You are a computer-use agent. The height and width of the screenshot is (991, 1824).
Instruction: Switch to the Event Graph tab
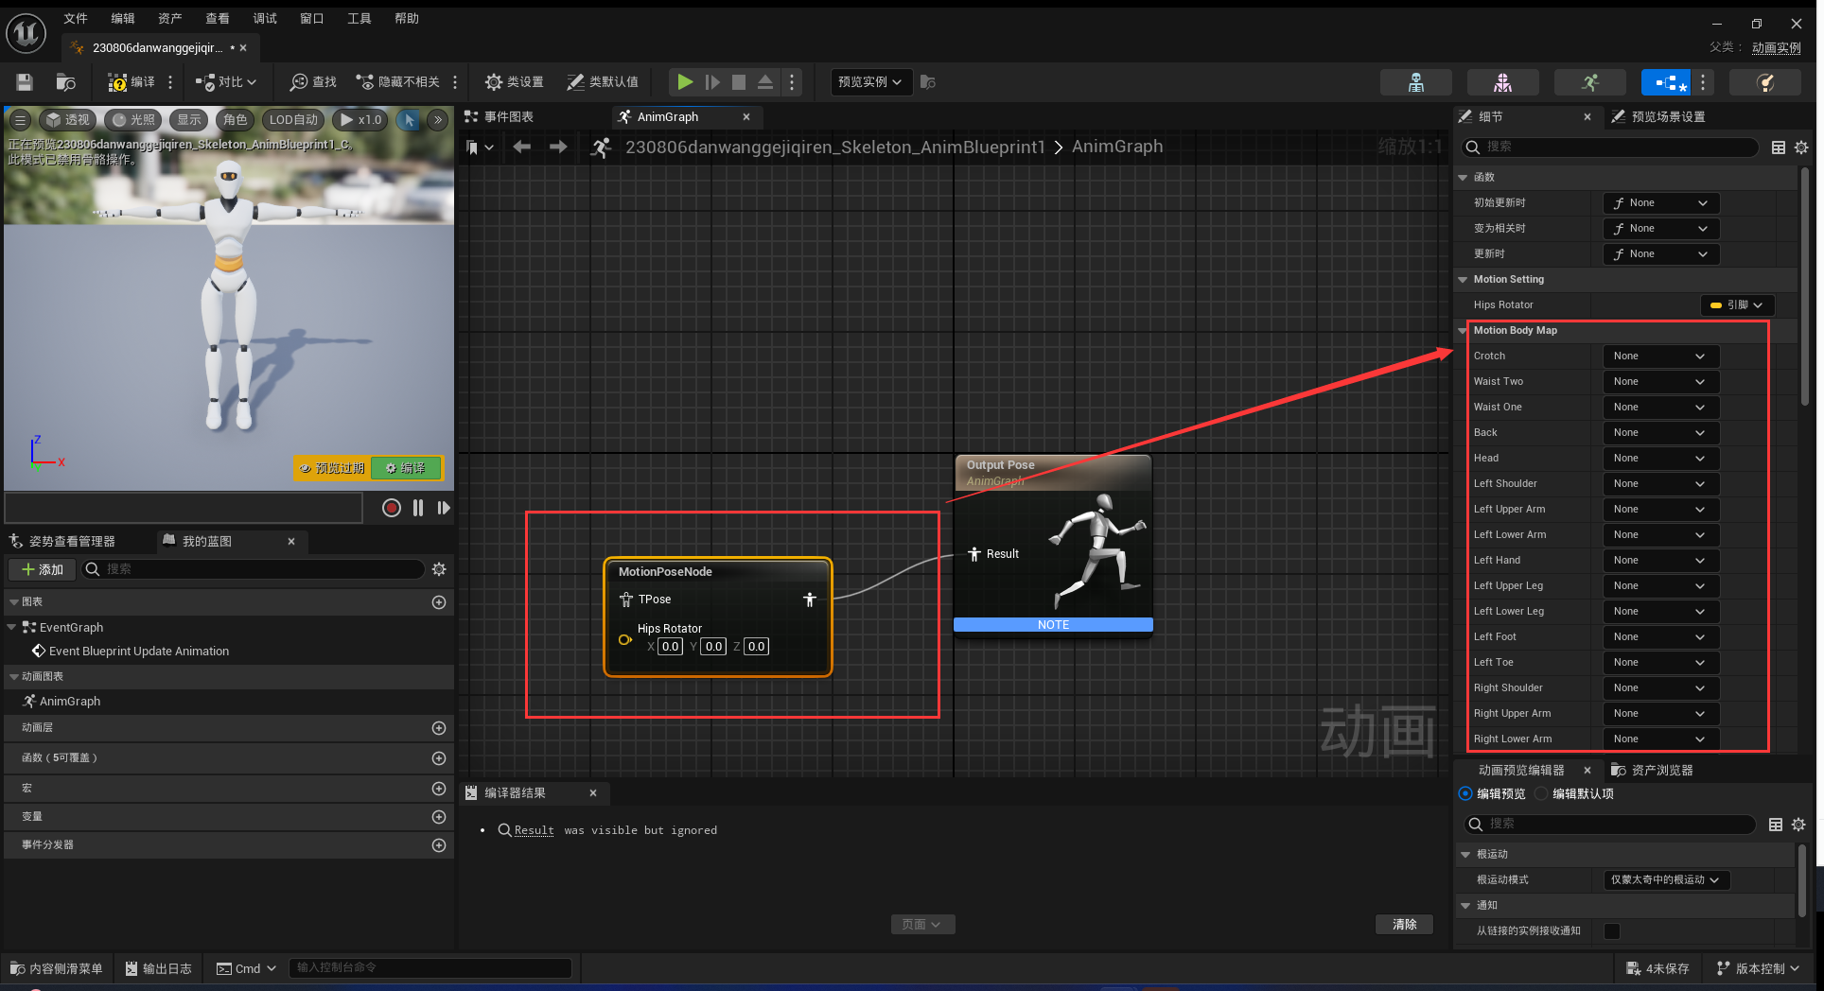[501, 117]
